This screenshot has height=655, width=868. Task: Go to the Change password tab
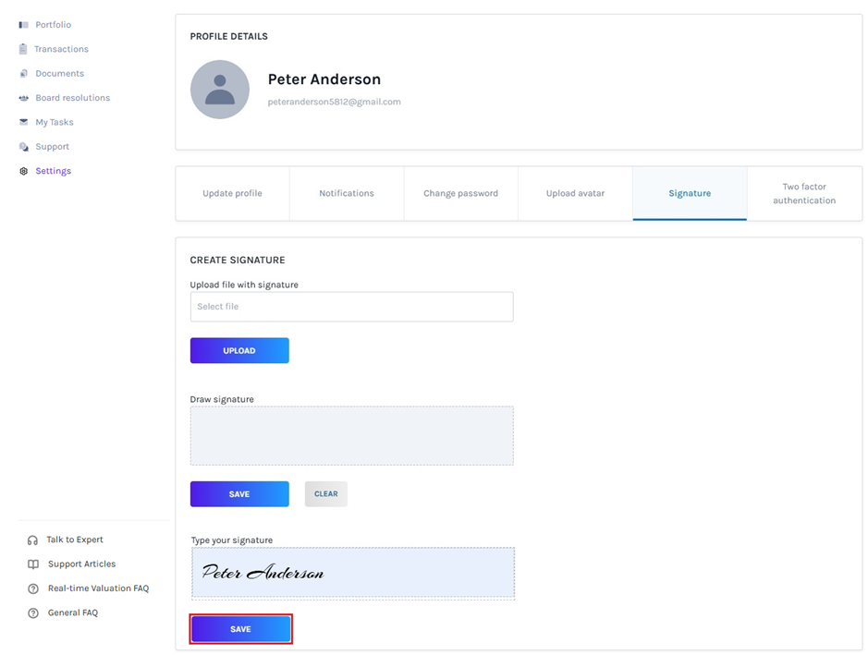coord(460,193)
